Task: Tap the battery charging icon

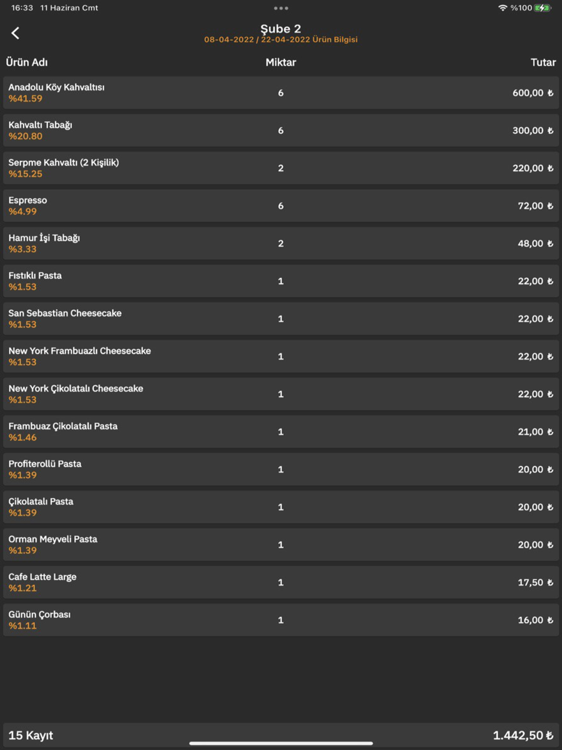Action: (542, 8)
